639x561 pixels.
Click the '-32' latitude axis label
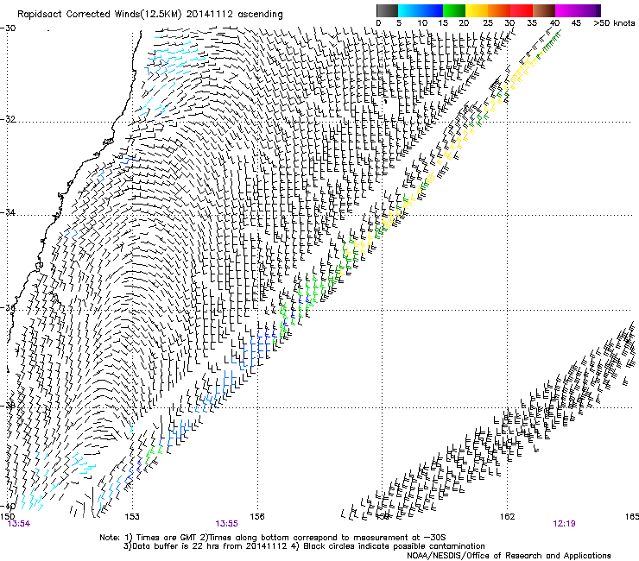tap(8, 119)
